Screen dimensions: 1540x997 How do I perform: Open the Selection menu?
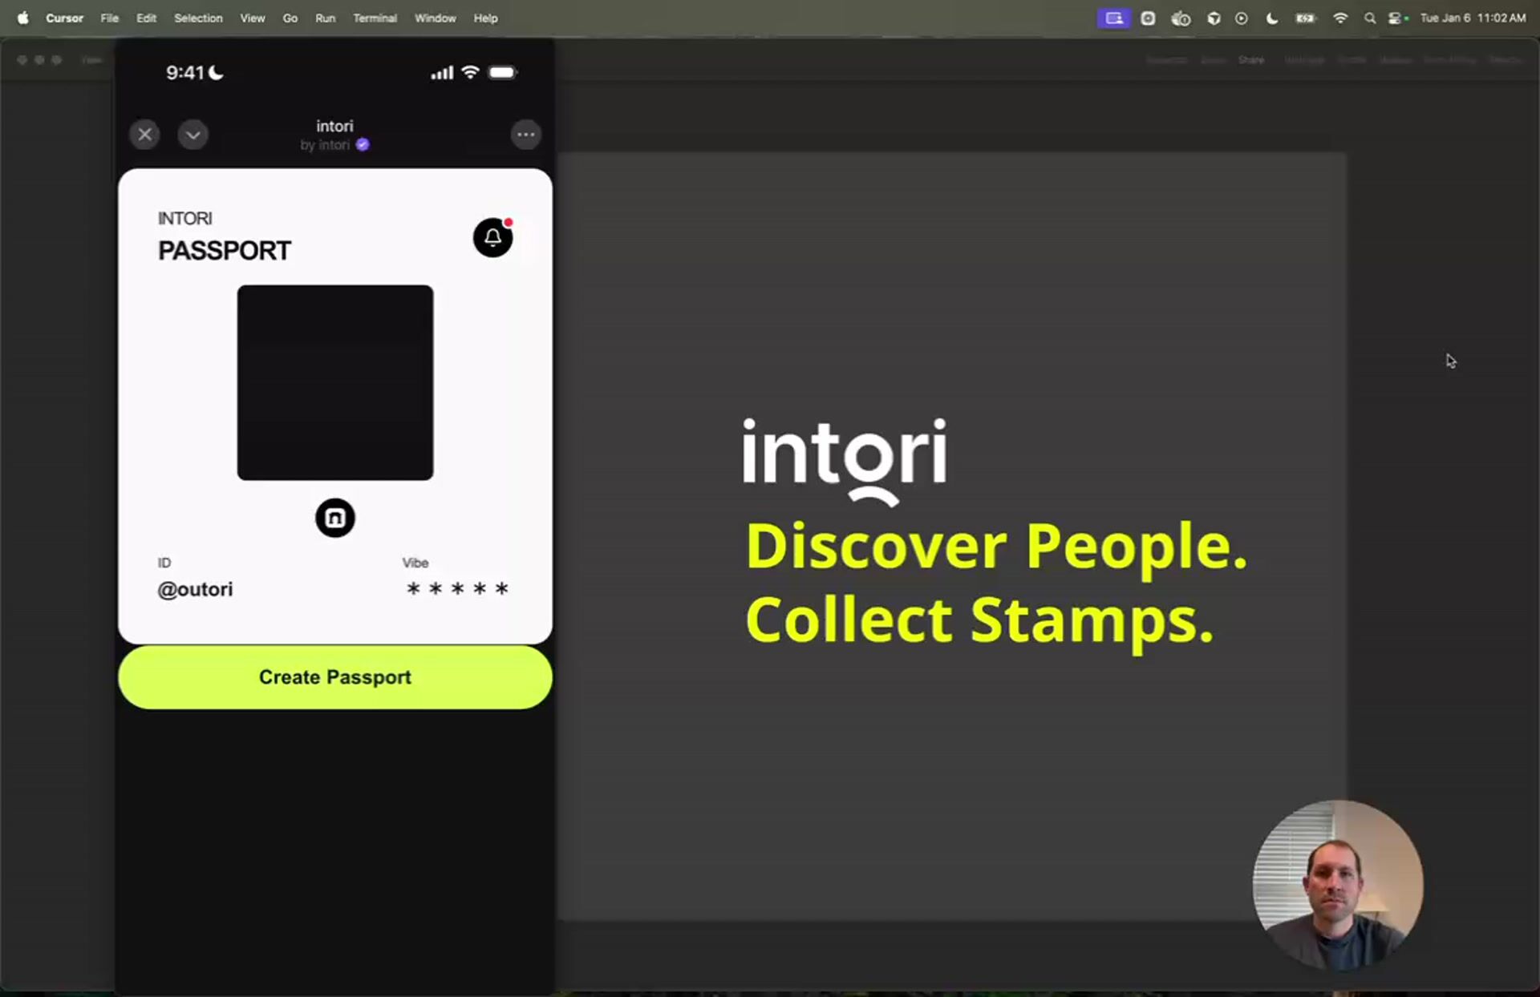point(198,18)
